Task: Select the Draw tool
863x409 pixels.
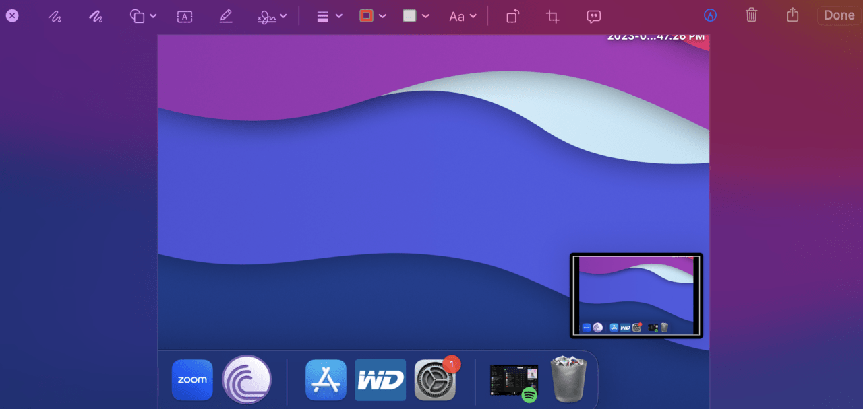Action: tap(96, 16)
